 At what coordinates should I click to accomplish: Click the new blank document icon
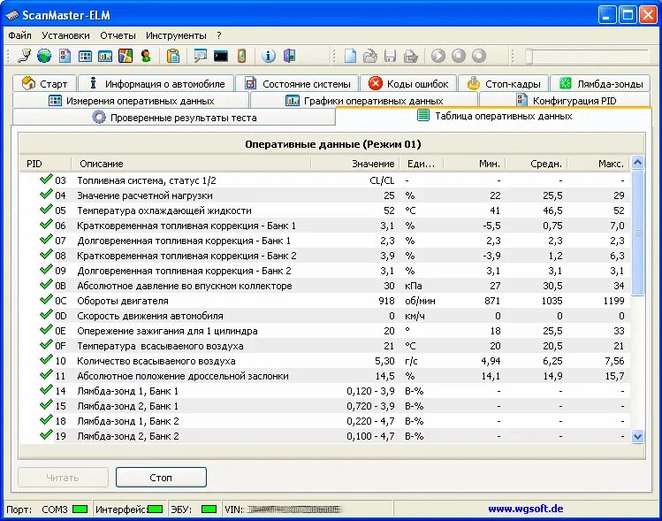(x=350, y=56)
